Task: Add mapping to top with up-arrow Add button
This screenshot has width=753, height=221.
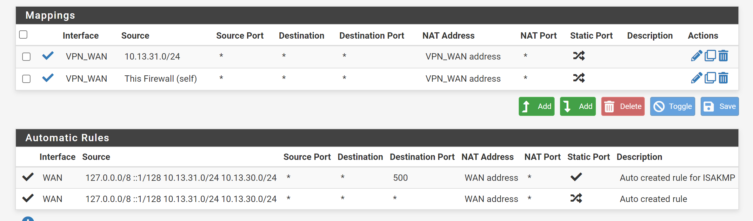Action: pyautogui.click(x=536, y=106)
